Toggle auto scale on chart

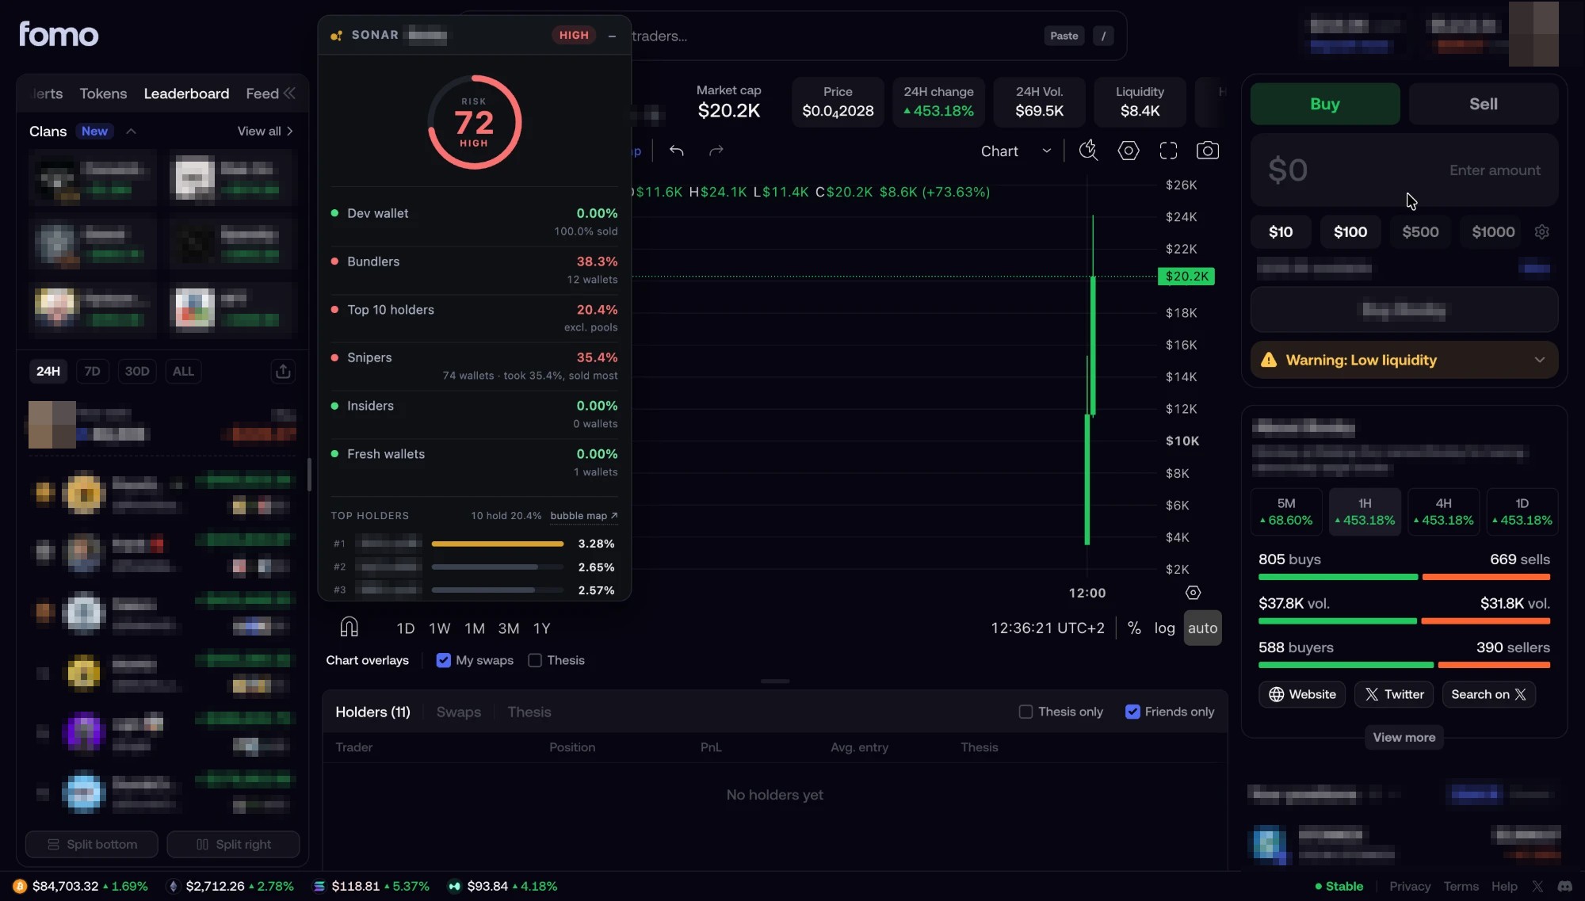[x=1202, y=628]
